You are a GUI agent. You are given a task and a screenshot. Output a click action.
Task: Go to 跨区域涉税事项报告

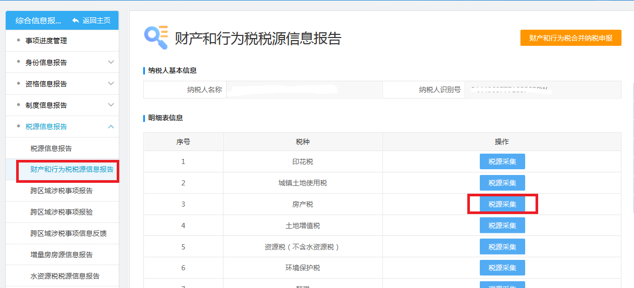click(61, 191)
